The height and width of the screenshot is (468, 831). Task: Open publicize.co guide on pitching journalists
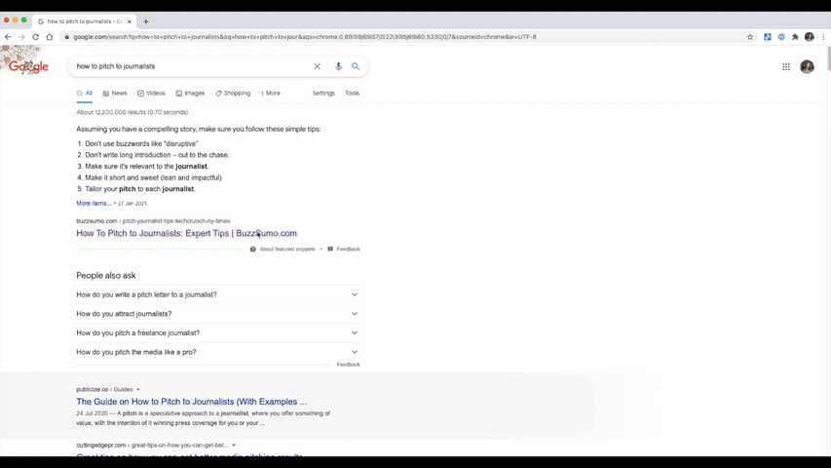coord(191,402)
